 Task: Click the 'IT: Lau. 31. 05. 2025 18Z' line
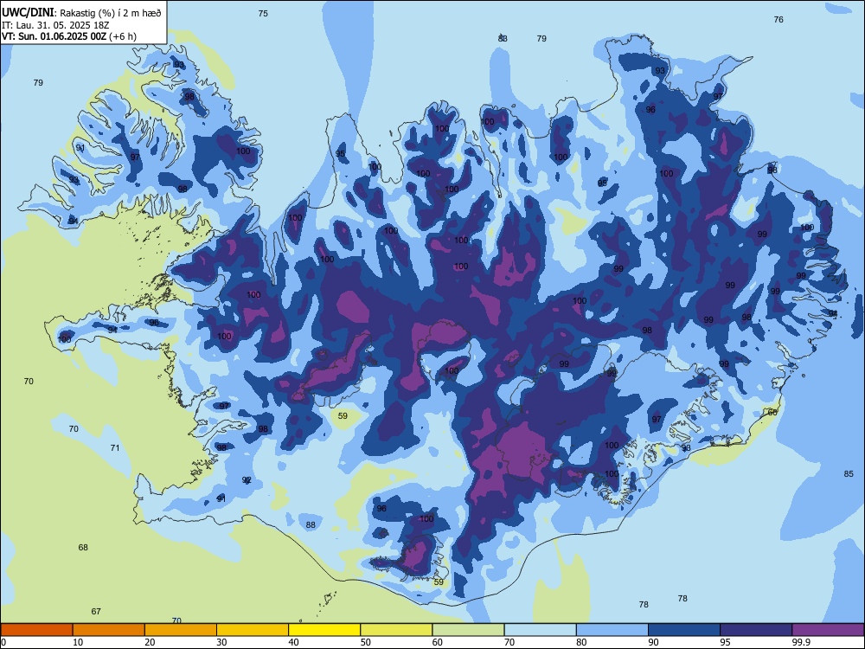tap(55, 25)
